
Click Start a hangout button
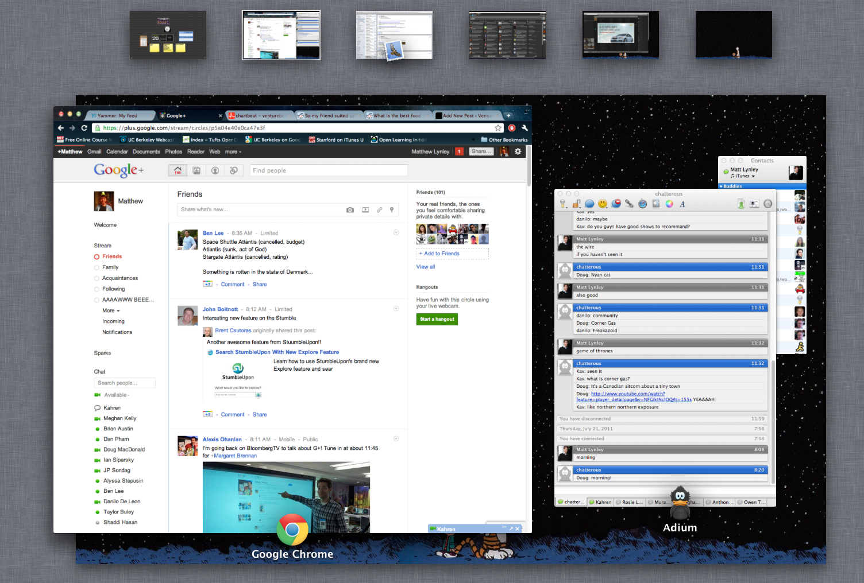pyautogui.click(x=437, y=319)
